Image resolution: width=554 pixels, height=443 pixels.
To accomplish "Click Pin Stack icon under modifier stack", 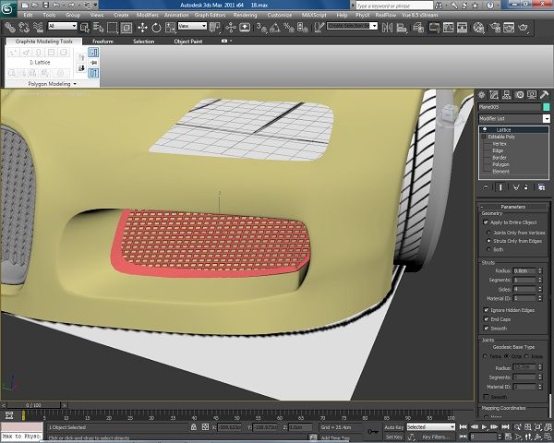I will click(x=486, y=187).
